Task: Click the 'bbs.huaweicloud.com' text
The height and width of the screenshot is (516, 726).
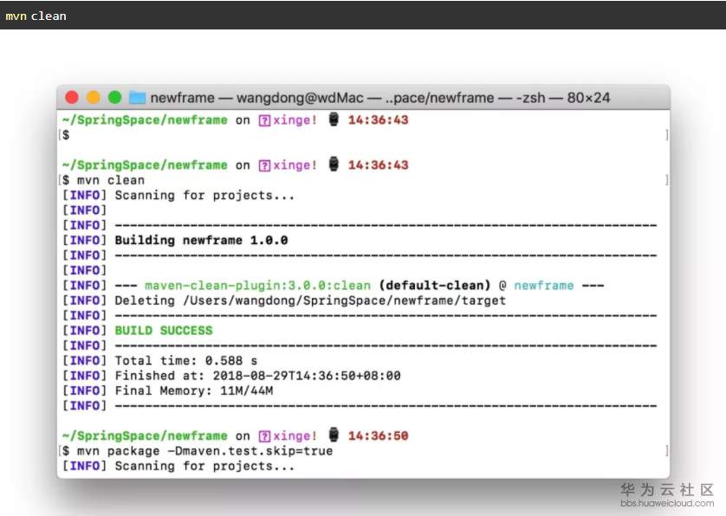Action: 667,504
